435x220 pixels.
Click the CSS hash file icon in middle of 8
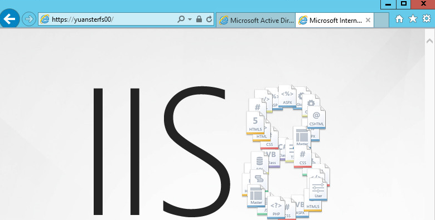[303, 157]
